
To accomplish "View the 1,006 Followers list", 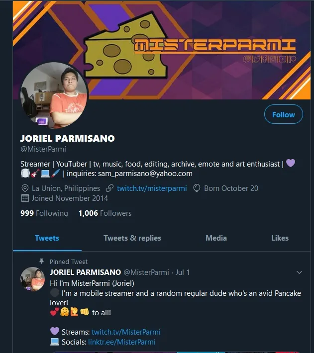I will 105,213.
